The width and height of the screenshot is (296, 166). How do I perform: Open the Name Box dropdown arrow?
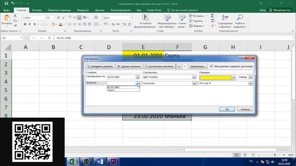[x=21, y=38]
